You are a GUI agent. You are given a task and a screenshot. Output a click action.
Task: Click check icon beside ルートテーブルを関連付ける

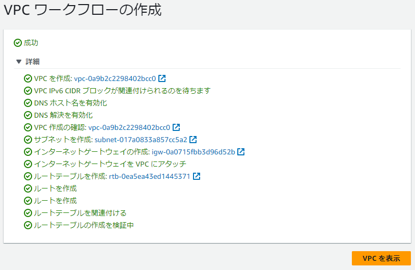click(28, 213)
